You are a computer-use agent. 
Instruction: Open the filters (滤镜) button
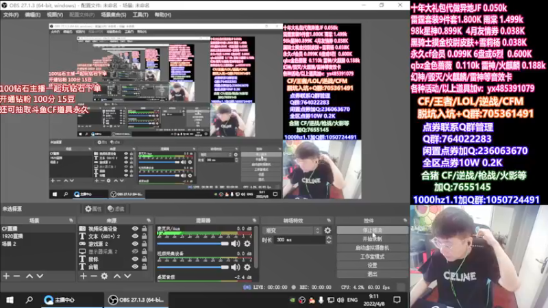click(x=116, y=209)
